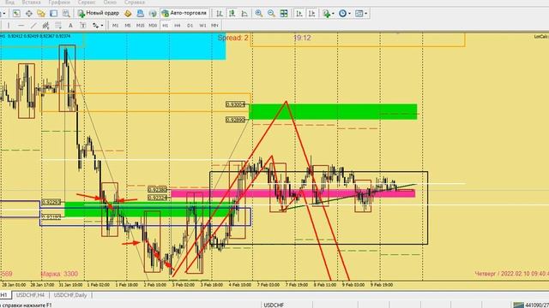Switch chart to candlesticks type
Image resolution: width=549 pixels, height=308 pixels.
[x=232, y=14]
